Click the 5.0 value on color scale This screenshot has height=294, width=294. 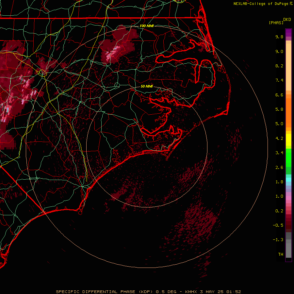pyautogui.click(x=279, y=124)
